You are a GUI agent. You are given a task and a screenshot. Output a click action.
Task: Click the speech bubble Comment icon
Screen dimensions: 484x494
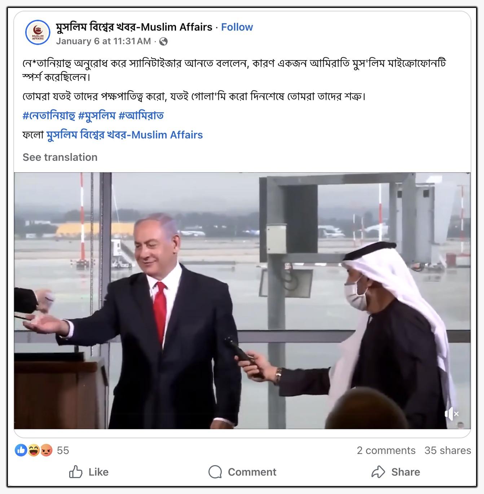coord(215,472)
